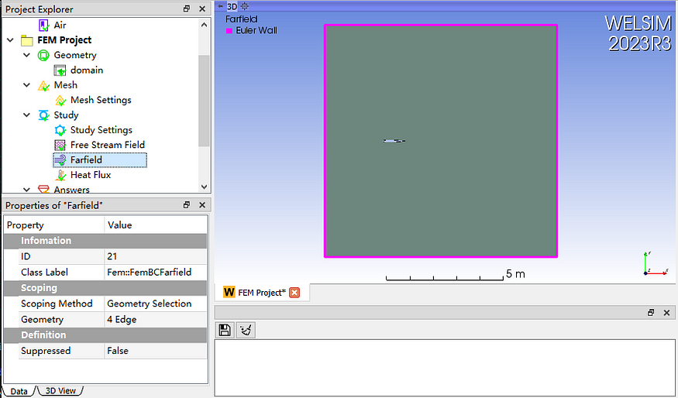Select the Heat Flux tree item
Image resolution: width=678 pixels, height=398 pixels.
click(91, 175)
